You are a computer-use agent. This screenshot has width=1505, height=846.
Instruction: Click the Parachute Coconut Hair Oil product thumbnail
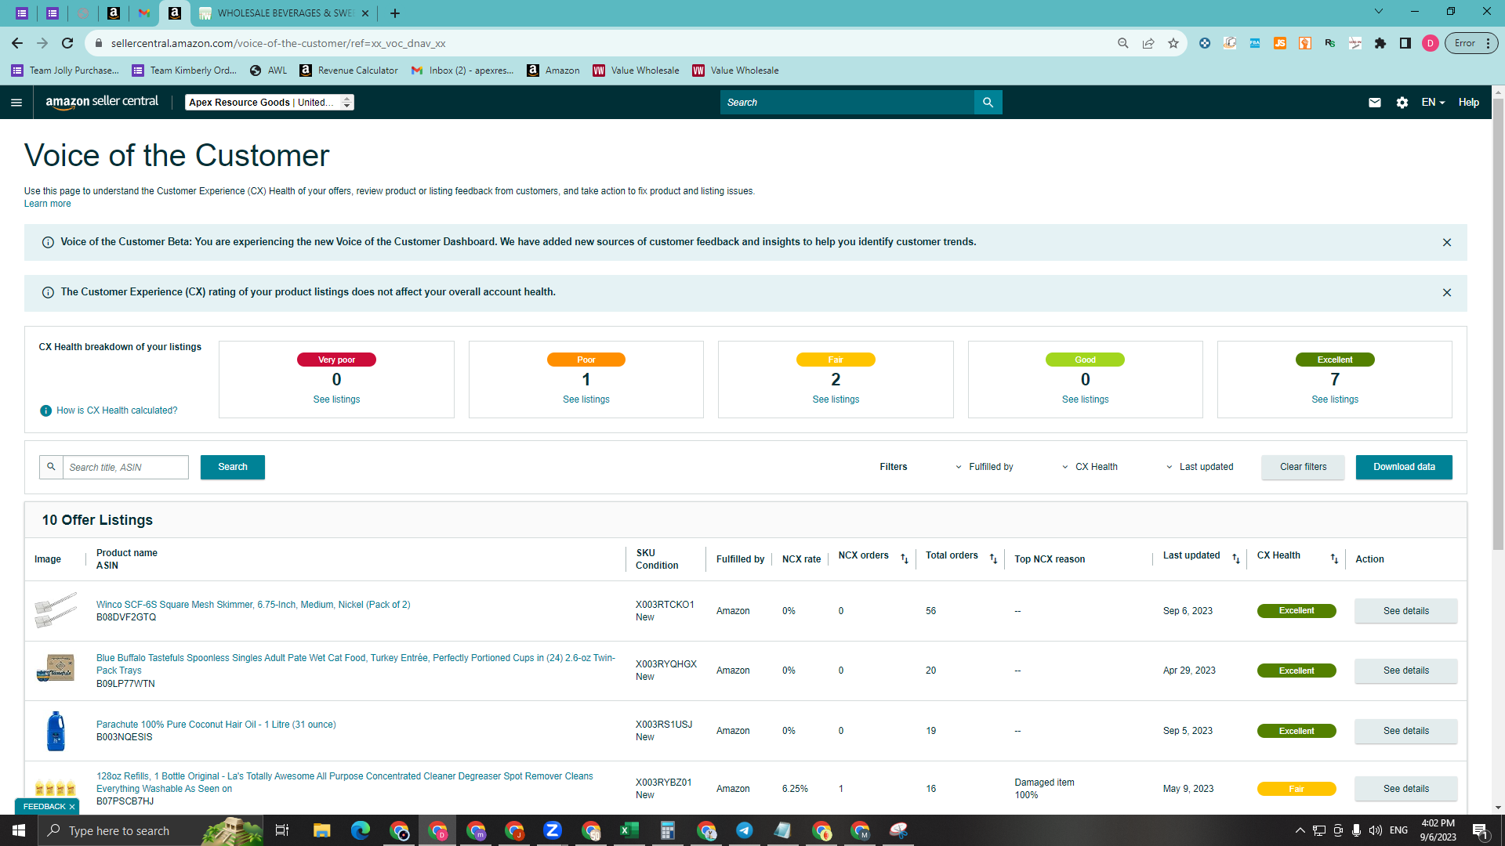56,732
